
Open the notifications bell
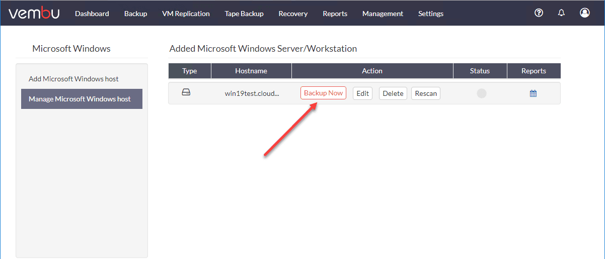pos(562,13)
